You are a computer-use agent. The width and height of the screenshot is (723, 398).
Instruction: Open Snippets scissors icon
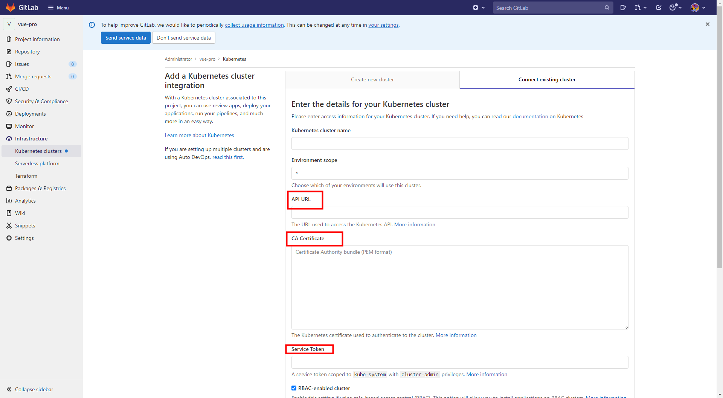(9, 226)
